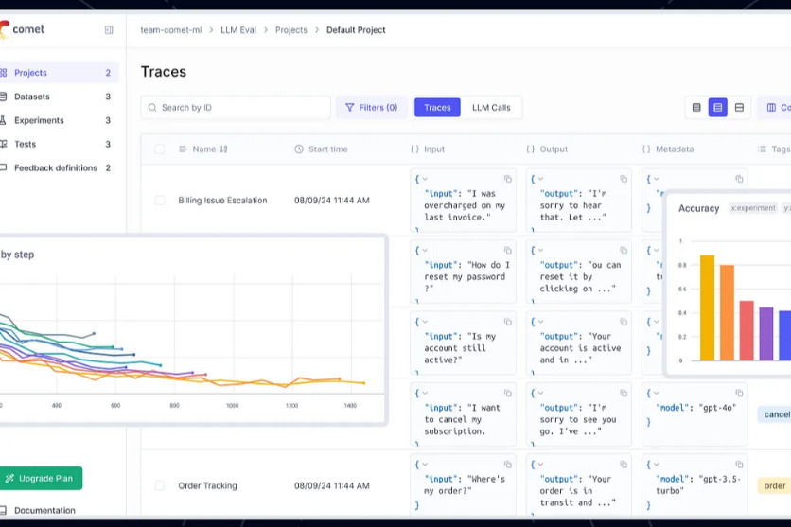Image resolution: width=791 pixels, height=527 pixels.
Task: Focus the Search by ID field
Action: [236, 108]
